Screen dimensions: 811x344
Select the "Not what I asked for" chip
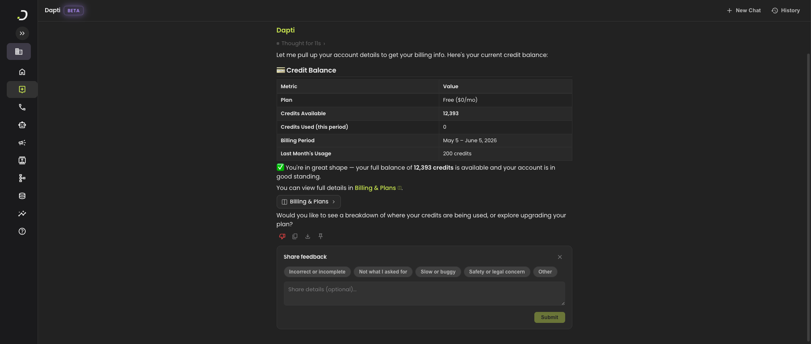383,272
